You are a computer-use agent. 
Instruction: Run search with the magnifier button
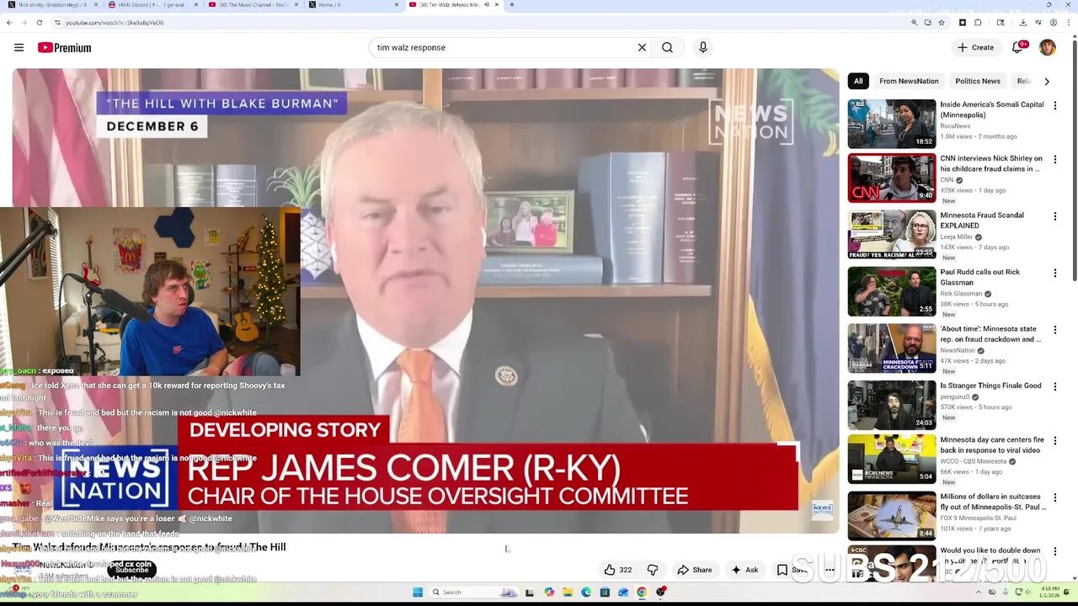tap(667, 48)
